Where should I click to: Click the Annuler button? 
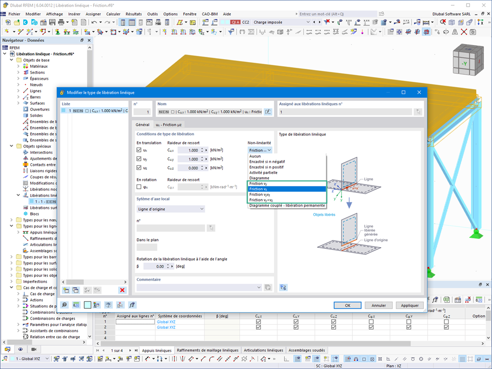(x=379, y=305)
